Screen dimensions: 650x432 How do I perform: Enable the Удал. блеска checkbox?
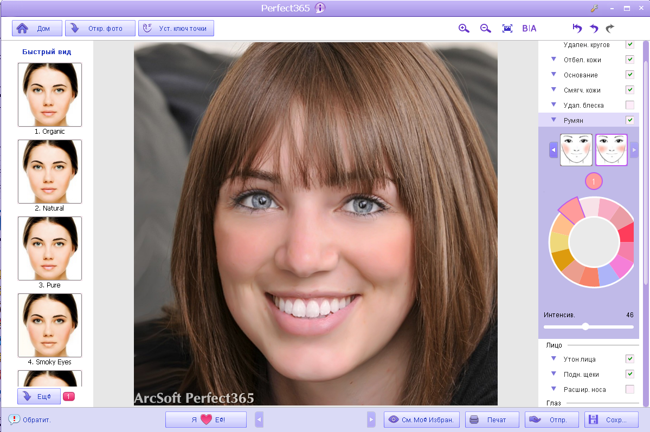pyautogui.click(x=630, y=105)
